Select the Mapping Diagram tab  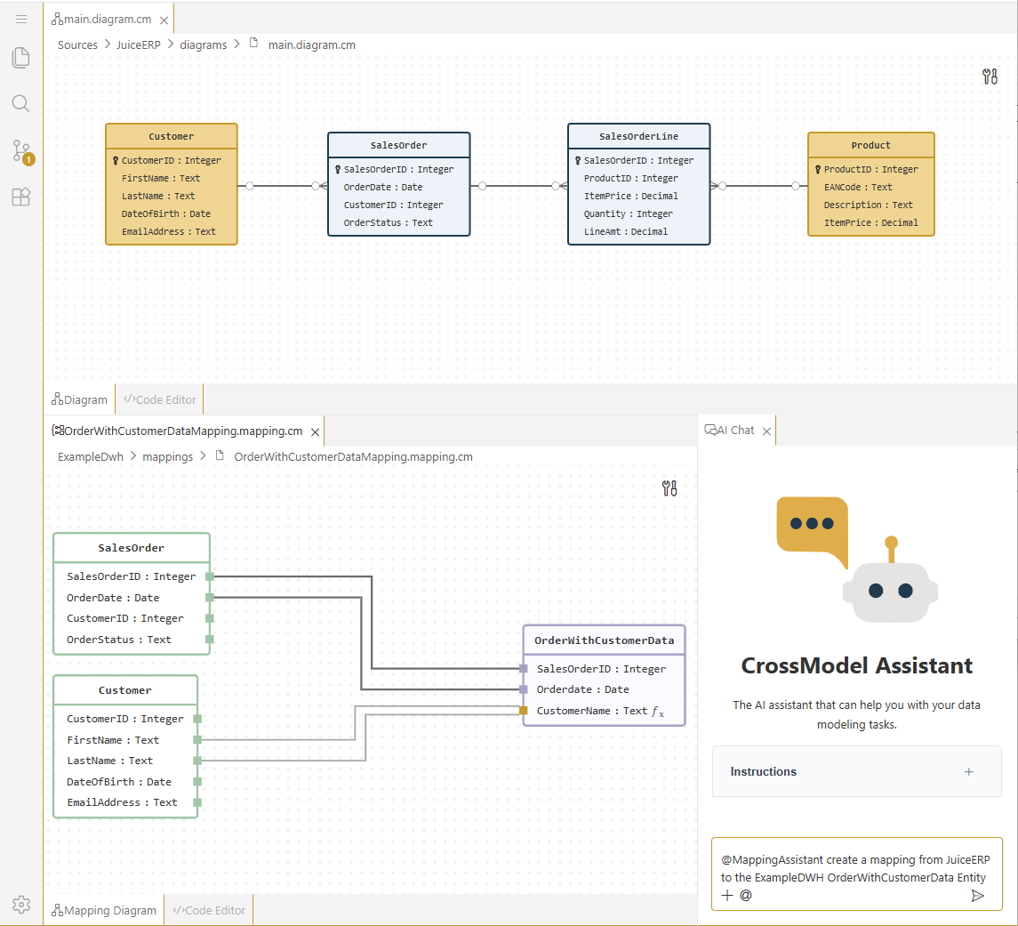104,910
